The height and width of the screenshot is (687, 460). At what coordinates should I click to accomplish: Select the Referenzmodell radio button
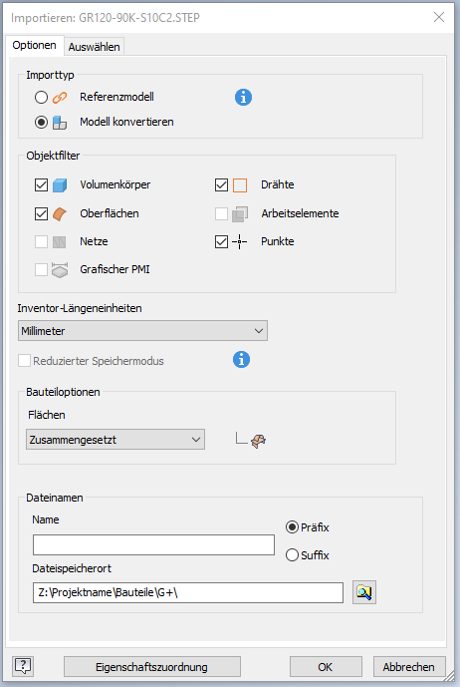pyautogui.click(x=41, y=97)
